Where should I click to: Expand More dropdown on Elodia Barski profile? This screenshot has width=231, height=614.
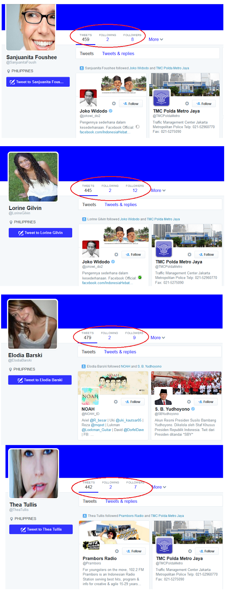158,338
